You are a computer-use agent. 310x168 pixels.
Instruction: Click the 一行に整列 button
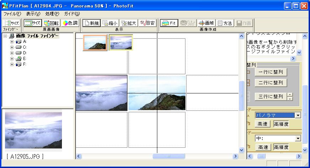tap(270, 72)
